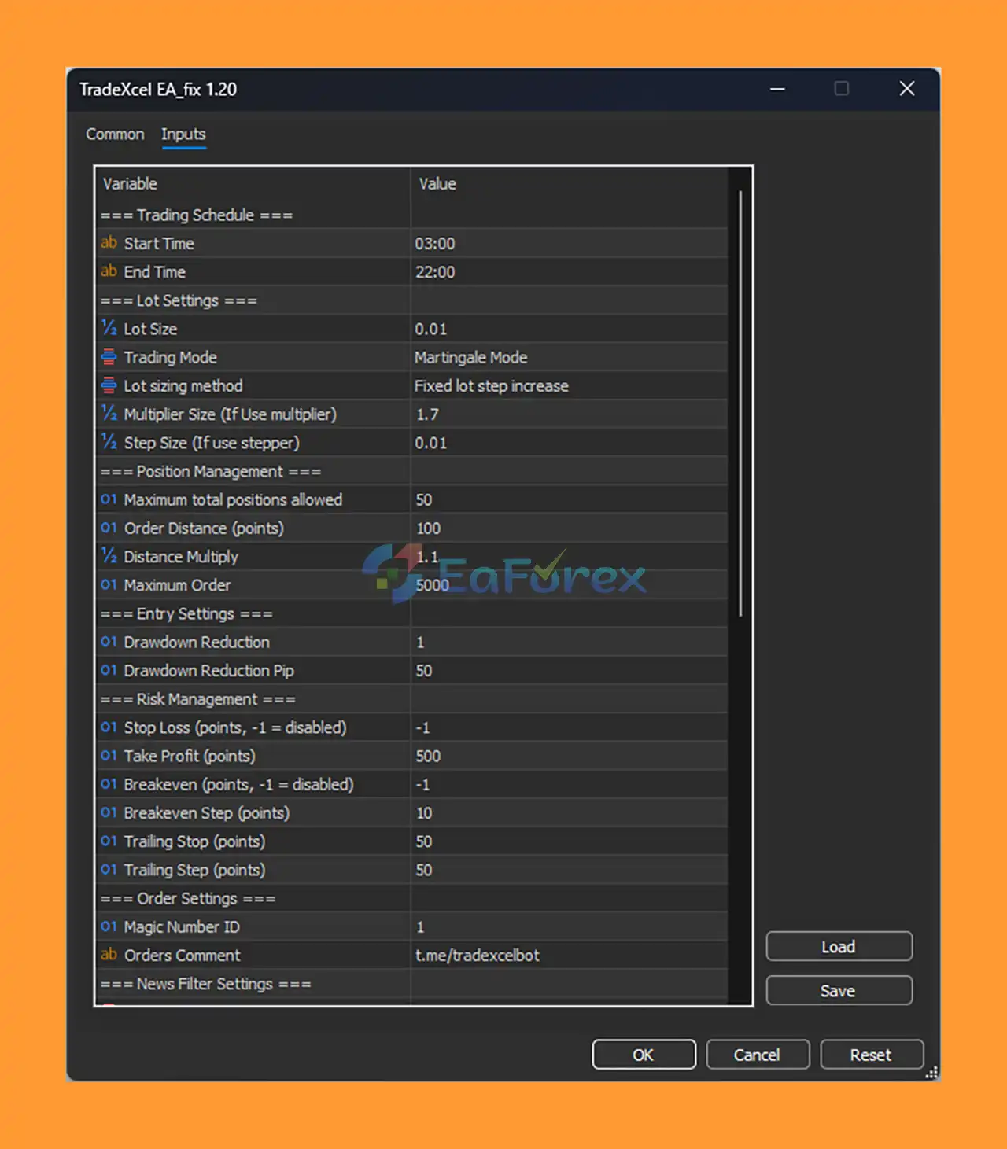Click the 'ab' icon beside Orders Comment
The width and height of the screenshot is (1007, 1149).
(x=109, y=955)
